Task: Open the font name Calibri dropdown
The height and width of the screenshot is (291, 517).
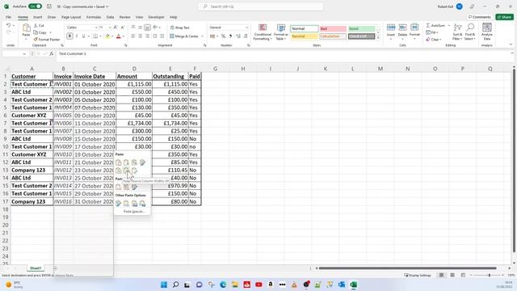Action: (x=96, y=27)
